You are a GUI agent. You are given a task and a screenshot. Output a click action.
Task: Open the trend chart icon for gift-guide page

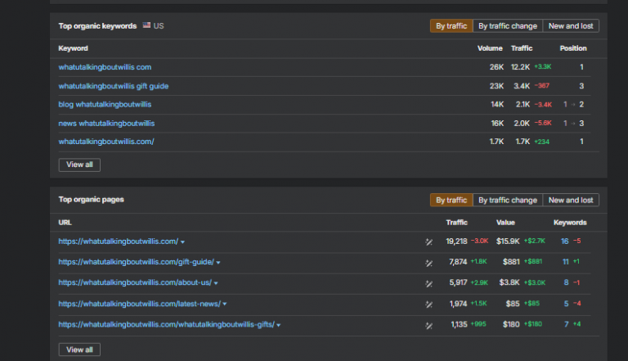(x=429, y=262)
